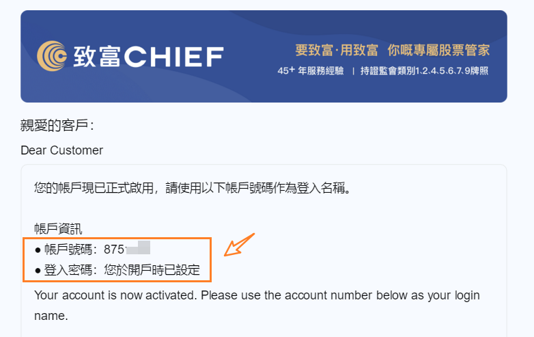Click the bullet before 登入密碼
Image resolution: width=534 pixels, height=337 pixels.
[x=38, y=270]
